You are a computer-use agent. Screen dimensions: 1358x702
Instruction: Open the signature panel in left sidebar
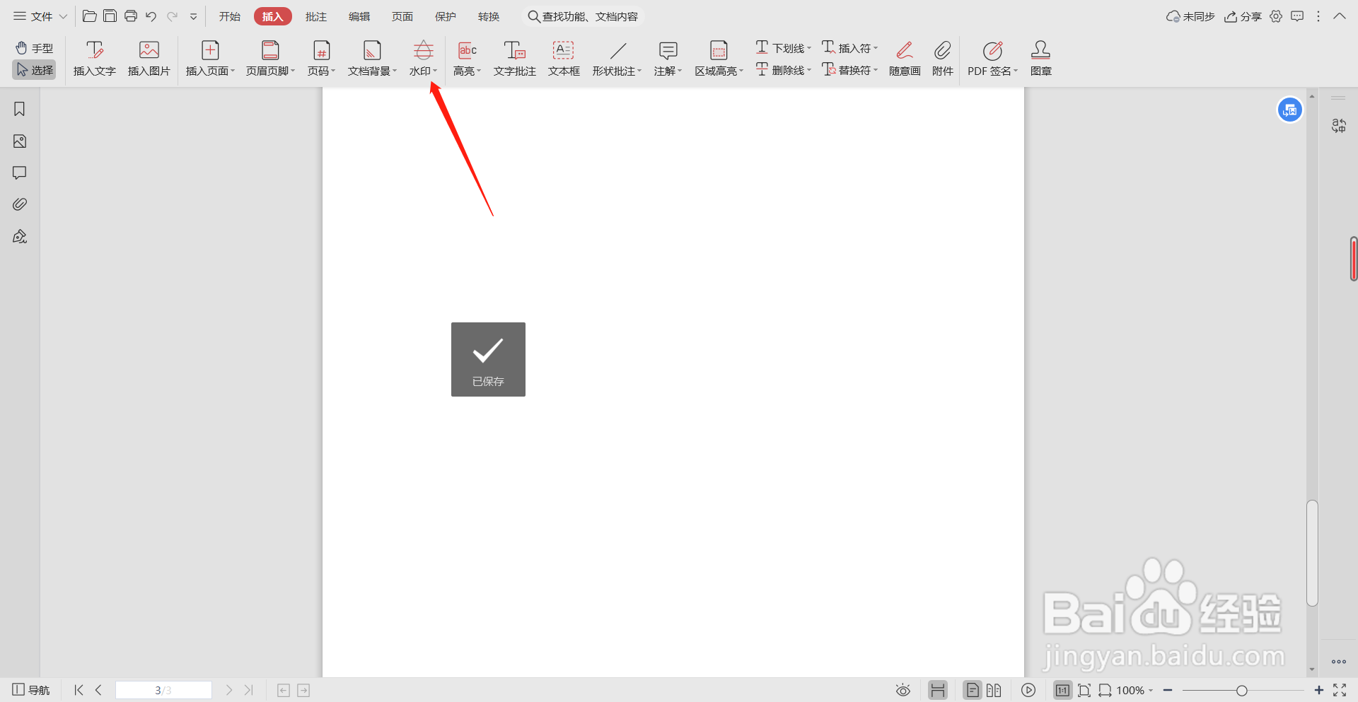coord(20,236)
